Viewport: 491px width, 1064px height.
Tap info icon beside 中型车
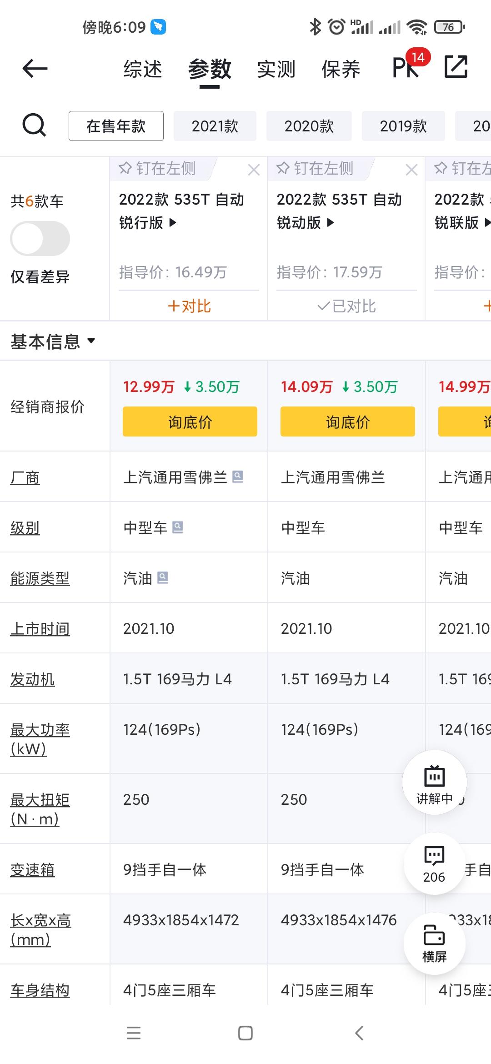click(x=178, y=527)
